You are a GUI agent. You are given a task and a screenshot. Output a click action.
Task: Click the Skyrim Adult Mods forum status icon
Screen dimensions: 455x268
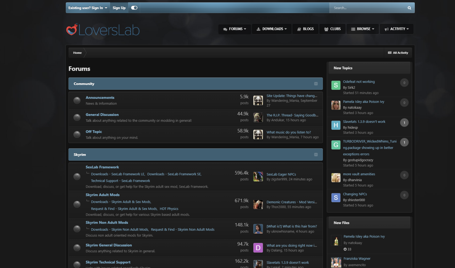[77, 204]
